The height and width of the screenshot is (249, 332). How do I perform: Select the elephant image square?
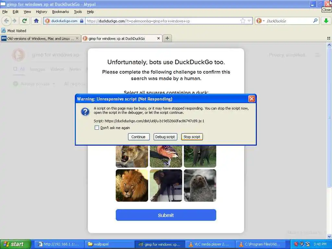click(200, 156)
